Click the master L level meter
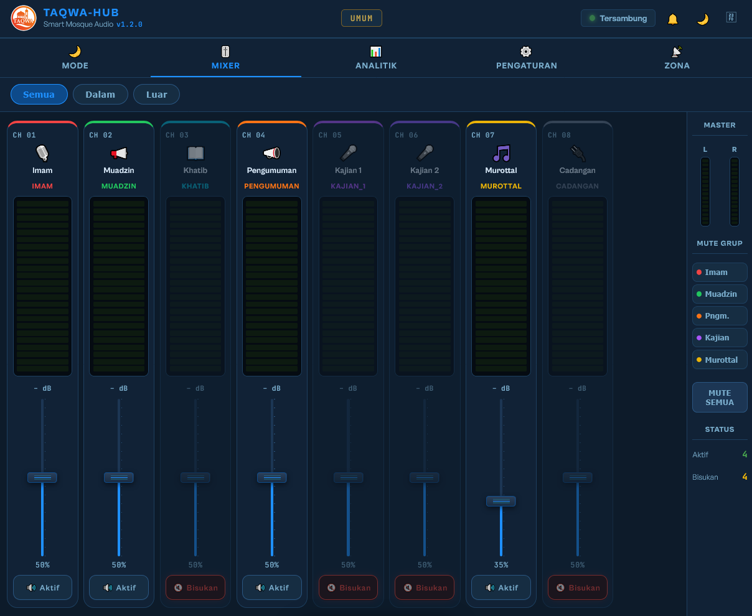 (x=705, y=192)
